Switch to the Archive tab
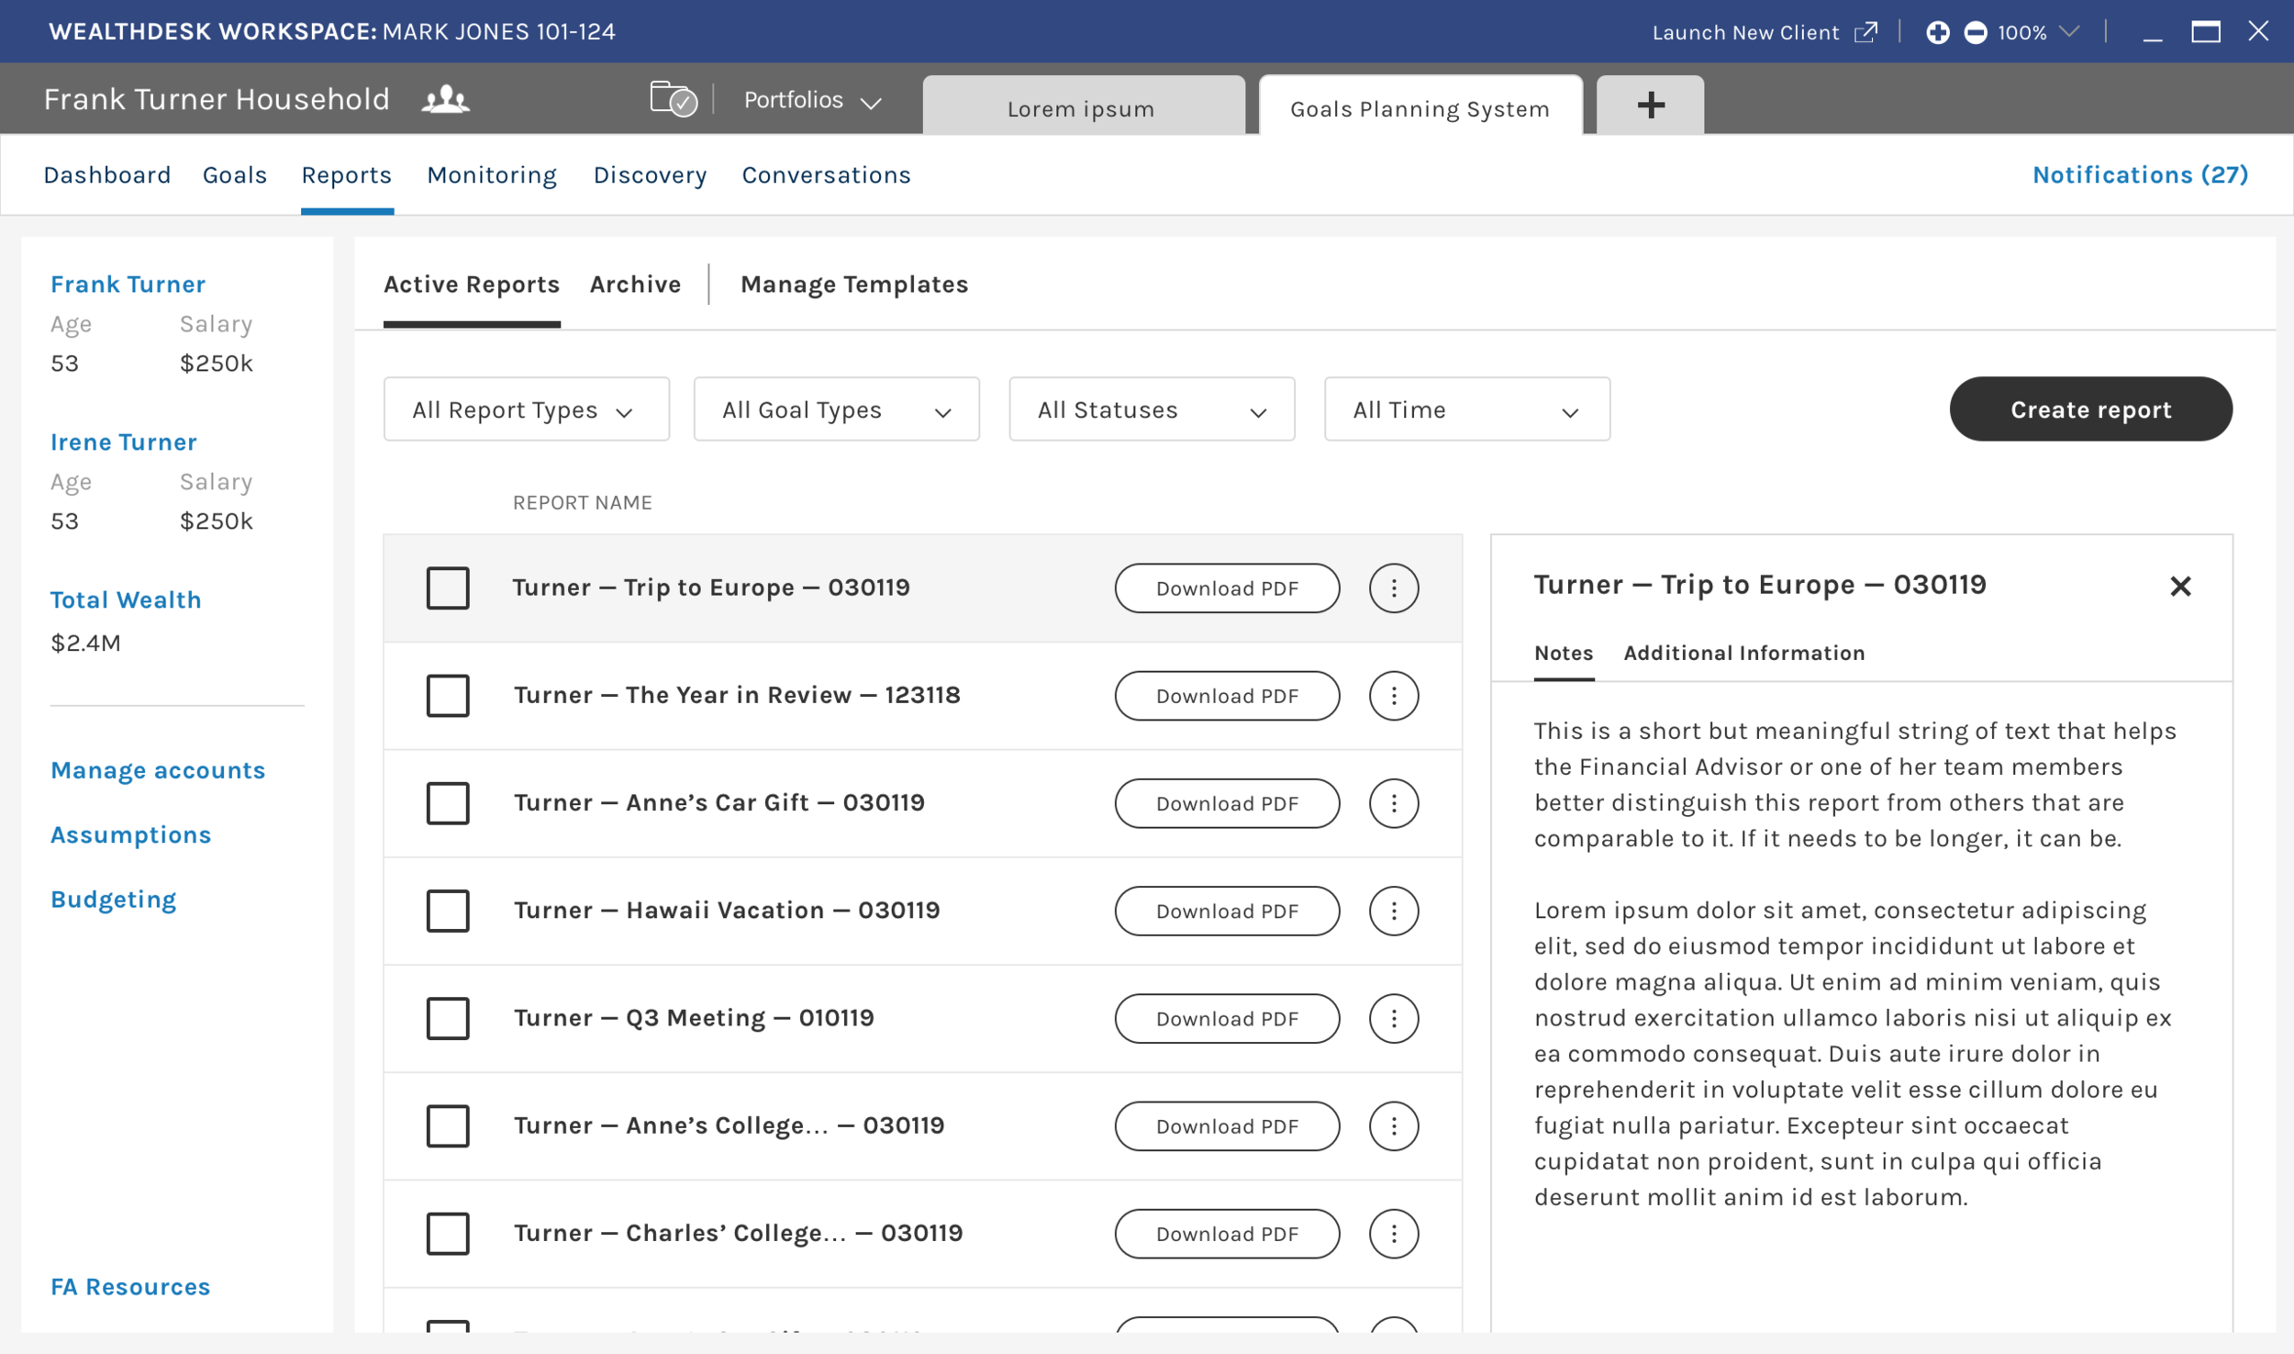 click(x=635, y=285)
